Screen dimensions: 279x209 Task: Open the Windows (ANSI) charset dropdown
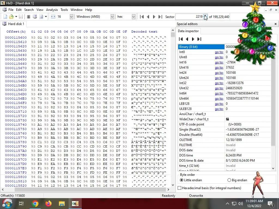pyautogui.click(x=112, y=17)
